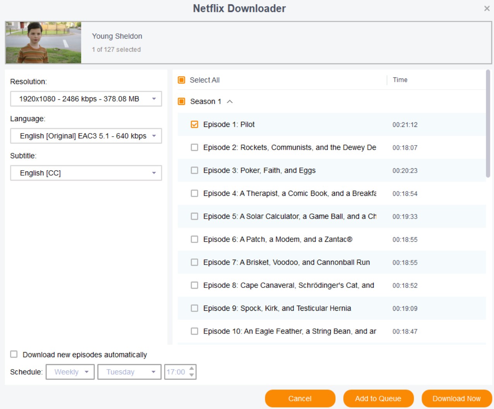Check Episode 9: Spock, Kirk checkbox
The image size is (494, 409).
(194, 308)
